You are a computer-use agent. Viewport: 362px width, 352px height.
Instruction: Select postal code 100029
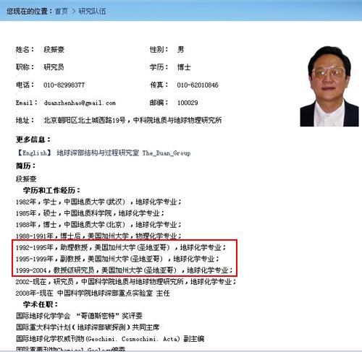pos(188,103)
